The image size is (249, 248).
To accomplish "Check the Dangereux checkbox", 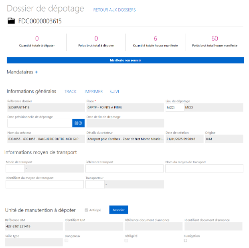I will (x=67, y=240).
